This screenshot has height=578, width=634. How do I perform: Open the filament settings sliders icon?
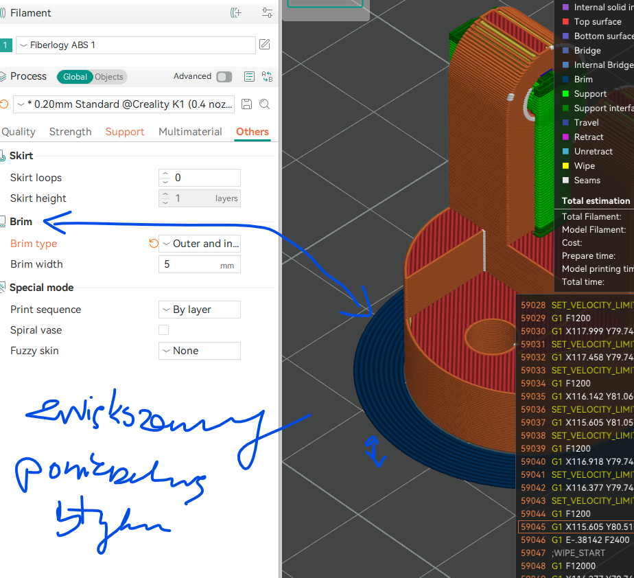267,13
